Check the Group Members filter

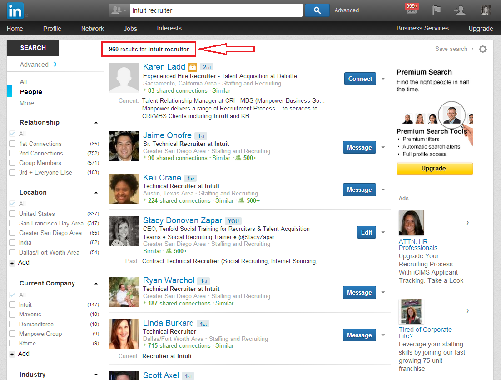[x=12, y=163]
